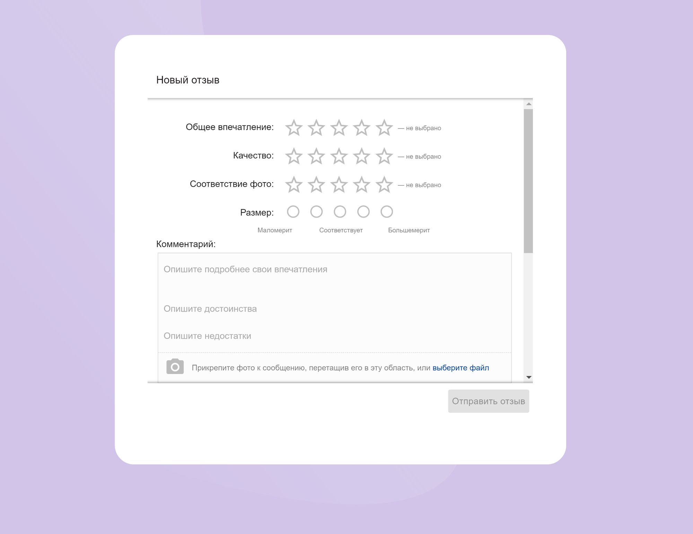This screenshot has height=534, width=693.
Task: Click the camera icon to attach photo
Action: click(175, 367)
